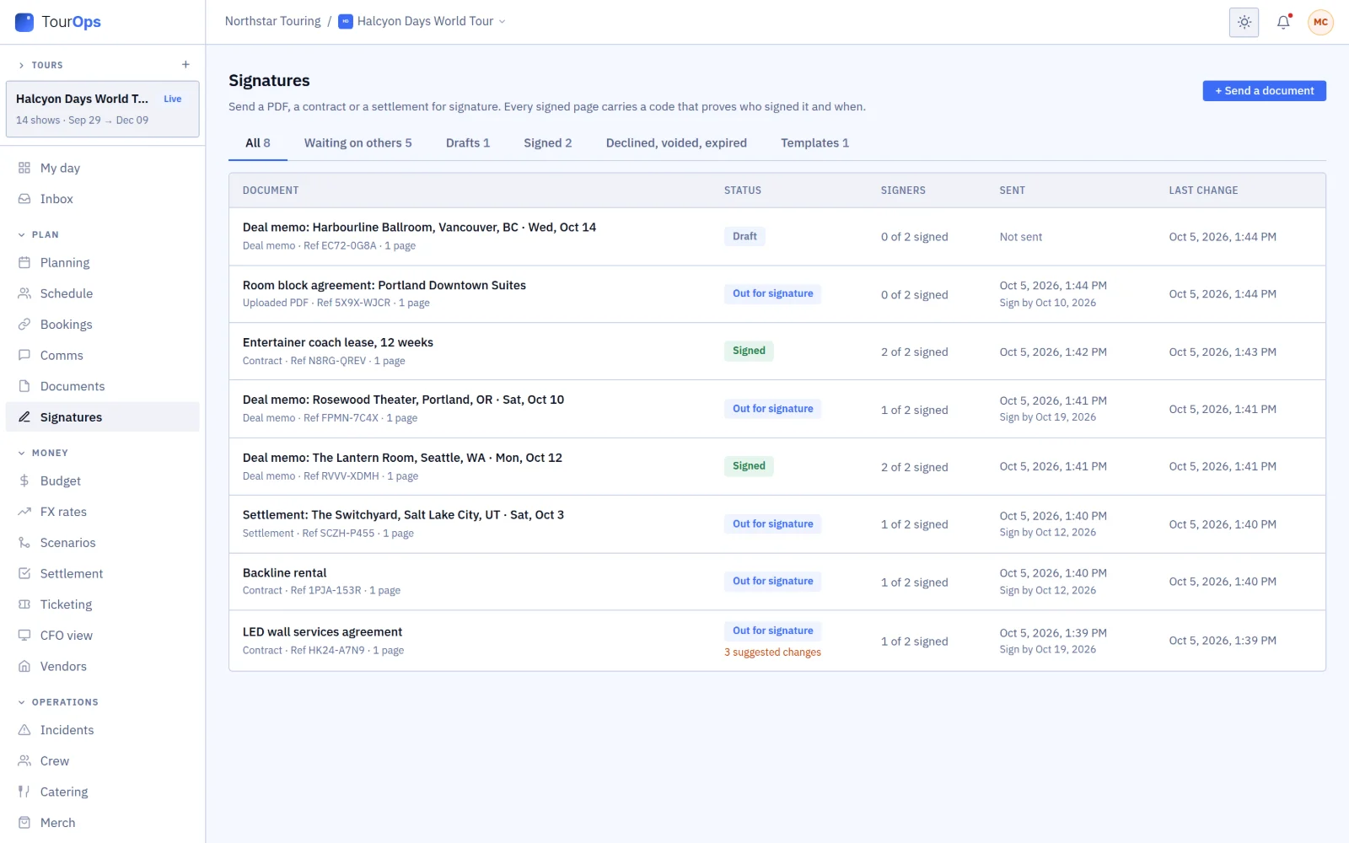This screenshot has width=1349, height=843.
Task: Open Halcyon Days World Tour dropdown
Action: tap(422, 22)
